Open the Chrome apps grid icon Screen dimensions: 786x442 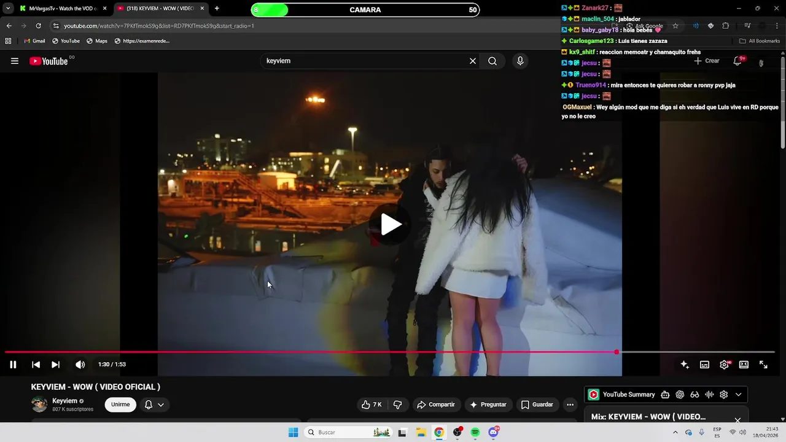point(8,41)
